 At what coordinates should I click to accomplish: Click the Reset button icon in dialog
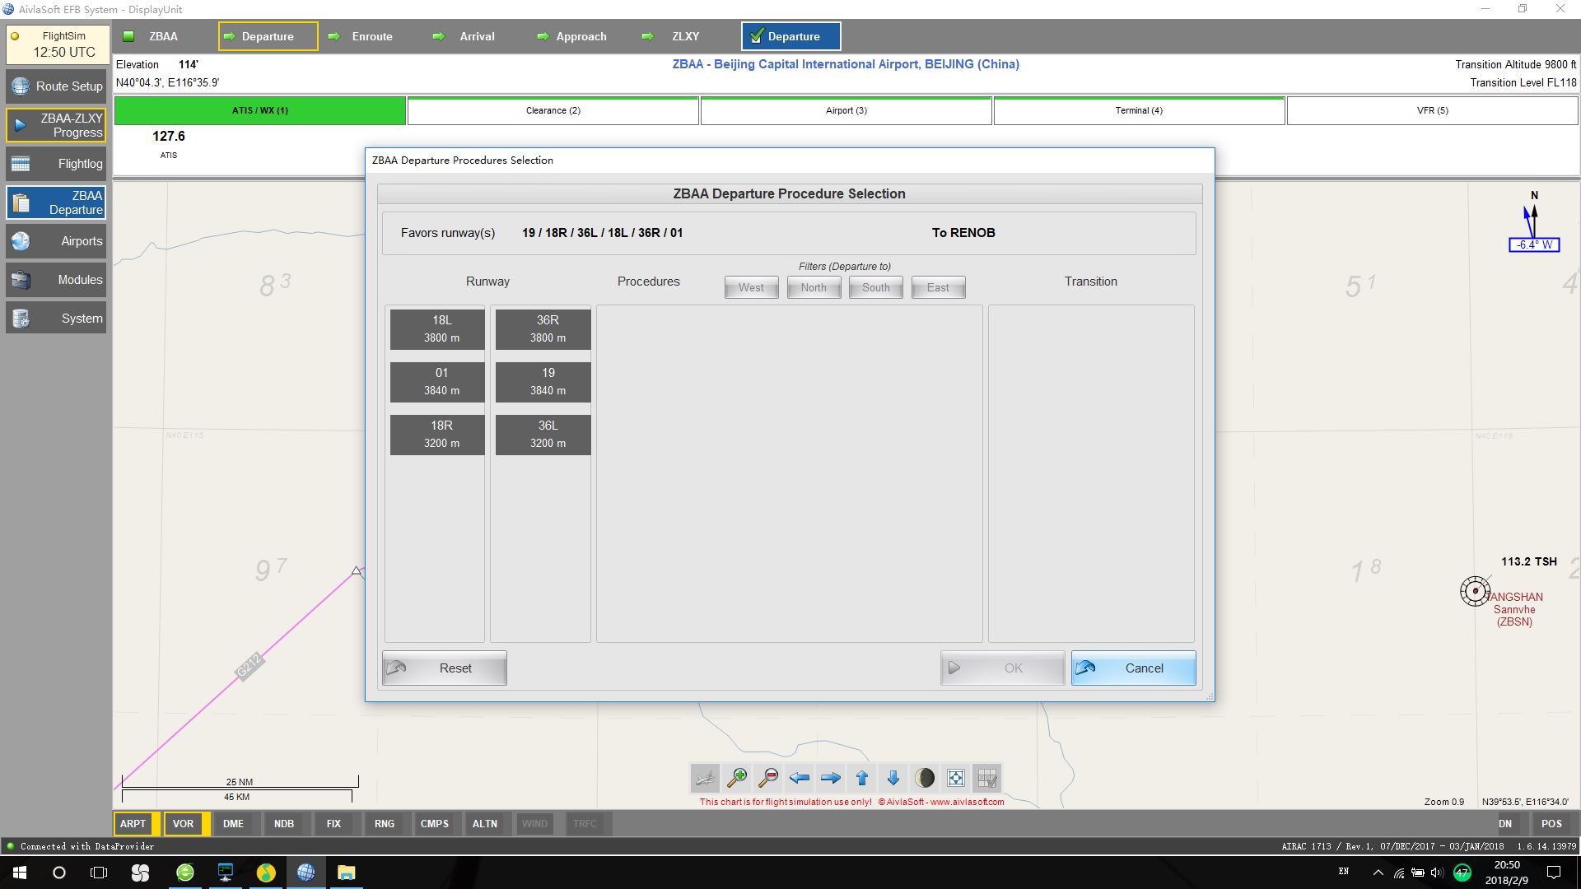(399, 668)
